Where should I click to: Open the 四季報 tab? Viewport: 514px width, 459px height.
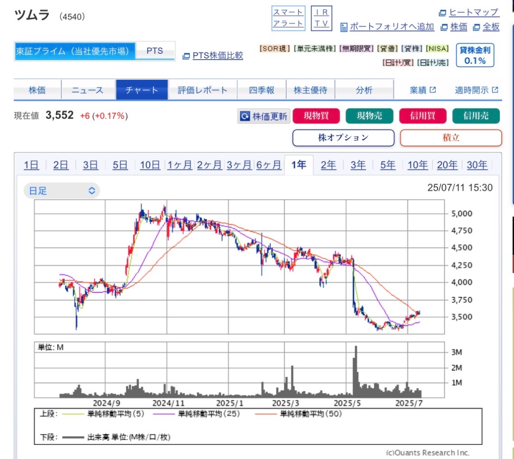[x=261, y=90]
